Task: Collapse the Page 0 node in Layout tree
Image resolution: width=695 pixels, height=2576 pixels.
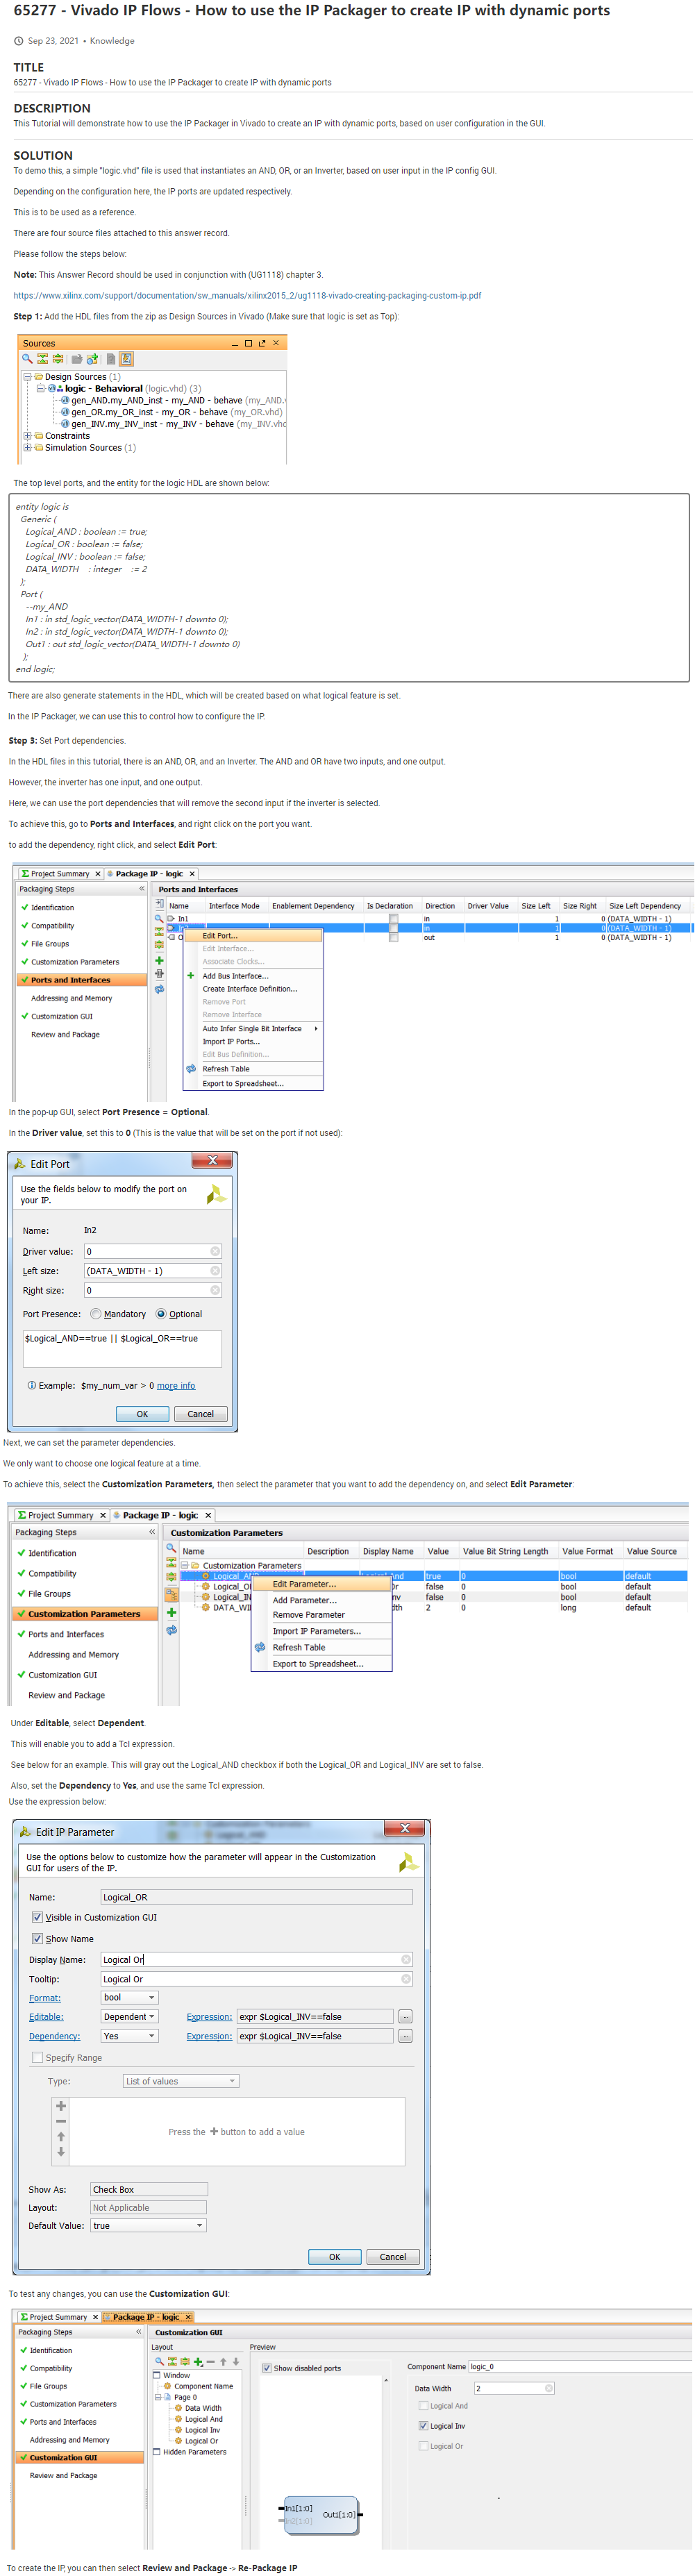Action: [158, 2397]
